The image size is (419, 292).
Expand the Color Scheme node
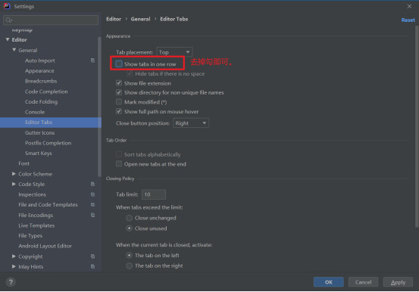(x=14, y=174)
